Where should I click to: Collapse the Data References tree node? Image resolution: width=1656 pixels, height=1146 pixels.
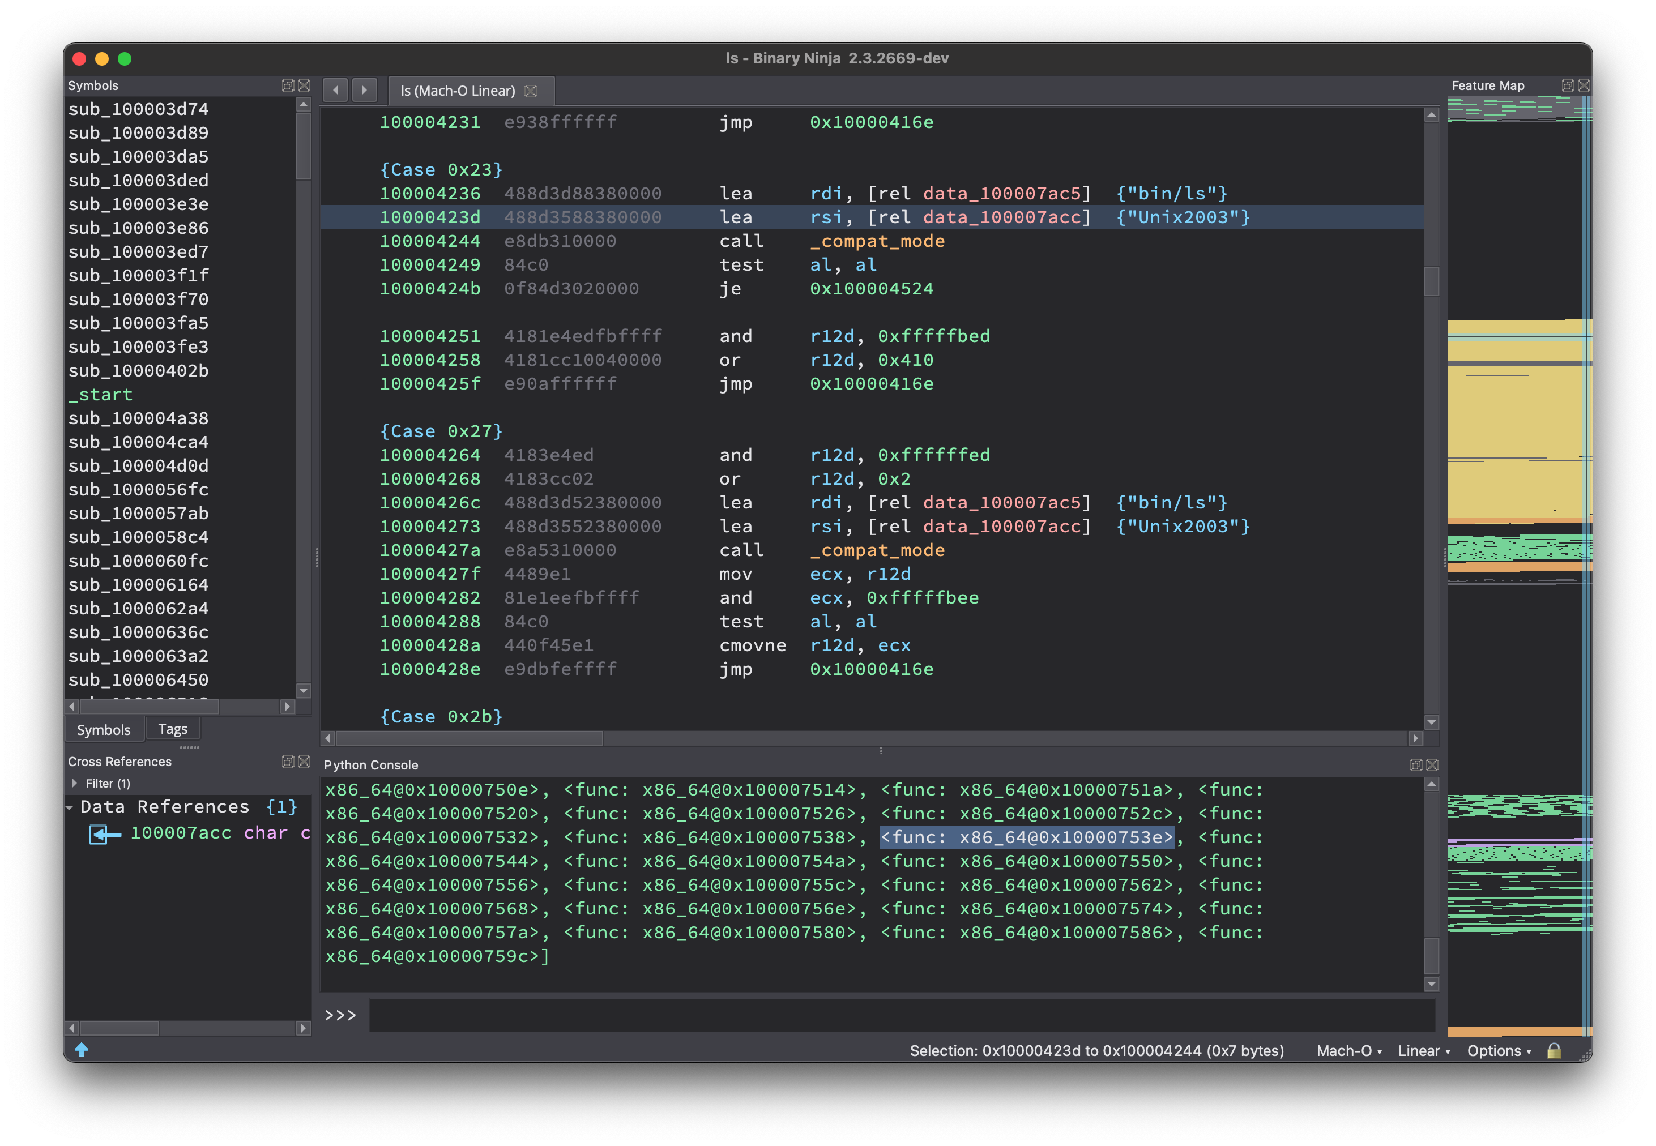coord(70,808)
